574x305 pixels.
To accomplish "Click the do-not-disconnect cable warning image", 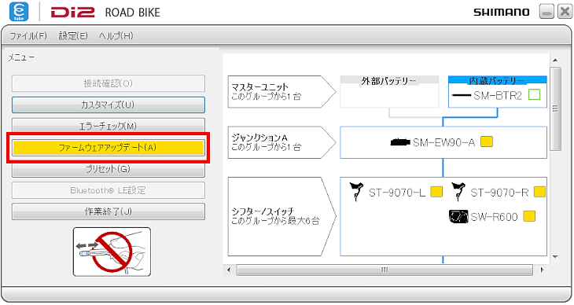I will click(112, 252).
